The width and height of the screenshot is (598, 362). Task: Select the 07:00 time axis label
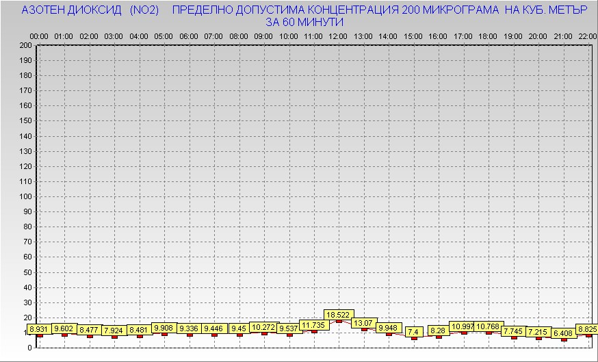(213, 37)
